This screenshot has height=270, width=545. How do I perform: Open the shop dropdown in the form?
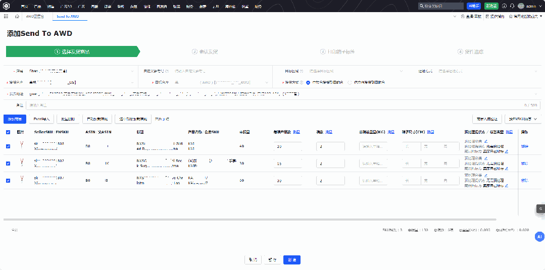pyautogui.click(x=81, y=71)
